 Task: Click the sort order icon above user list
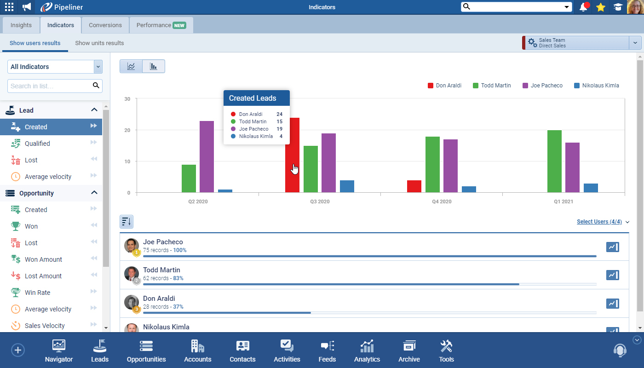126,222
